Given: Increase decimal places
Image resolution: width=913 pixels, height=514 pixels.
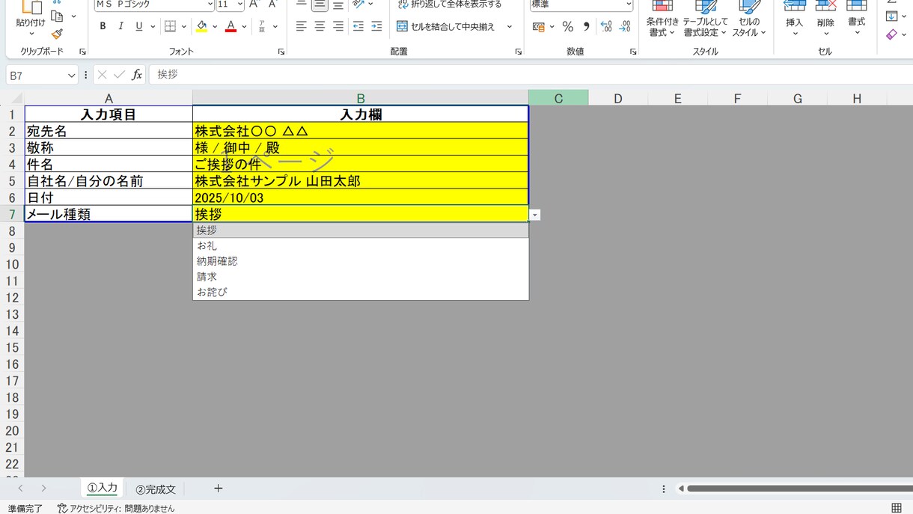Looking at the screenshot, I should coord(606,26).
